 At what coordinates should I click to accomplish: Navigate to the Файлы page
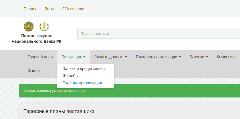click(34, 70)
